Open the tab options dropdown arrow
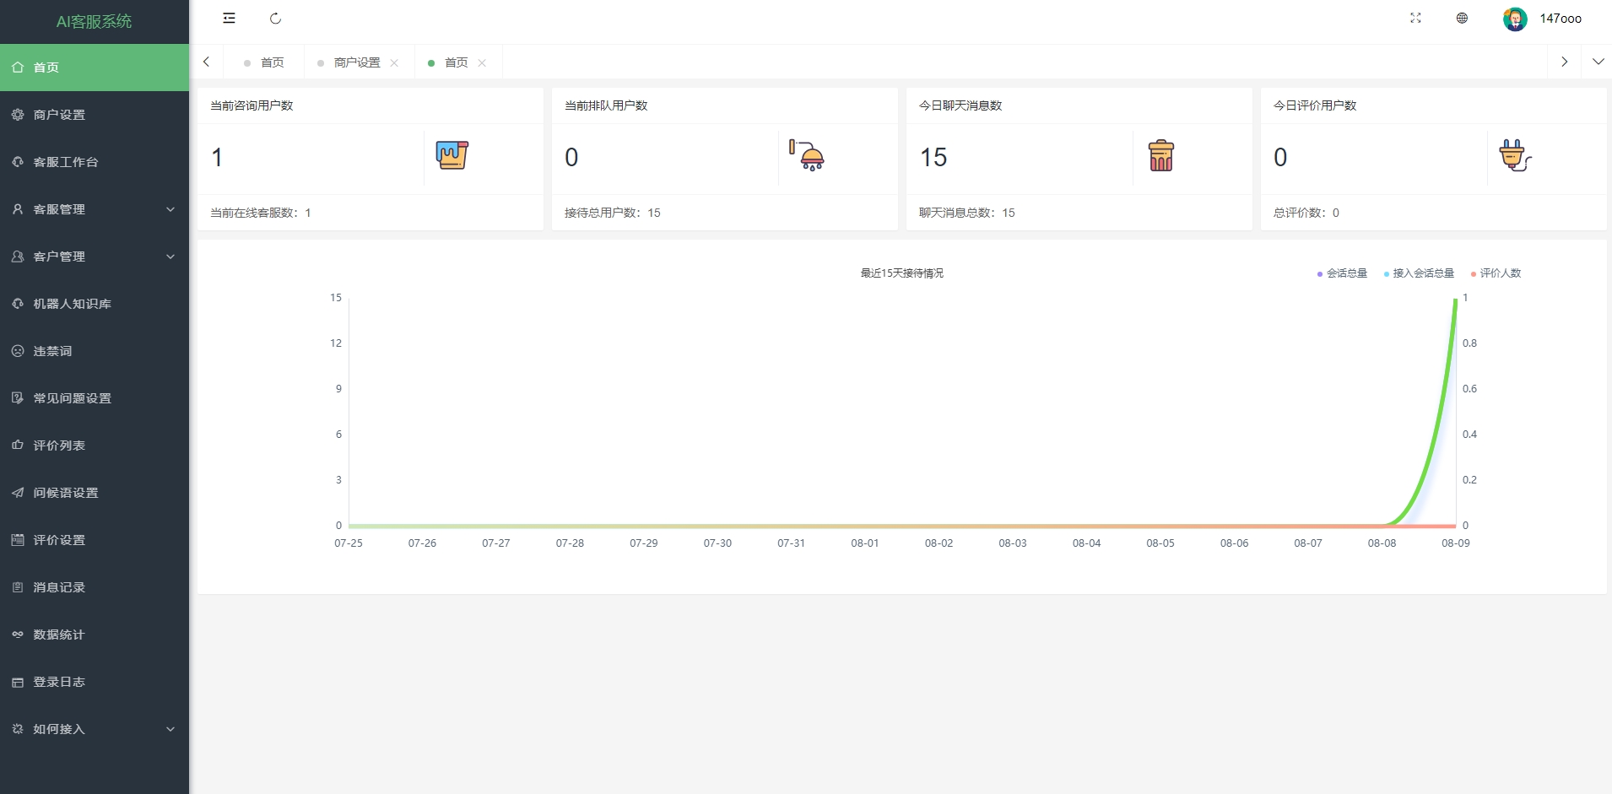Image resolution: width=1612 pixels, height=794 pixels. tap(1598, 62)
